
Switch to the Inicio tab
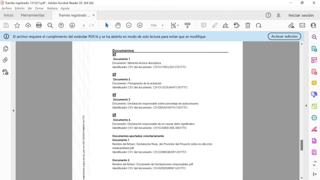8,15
